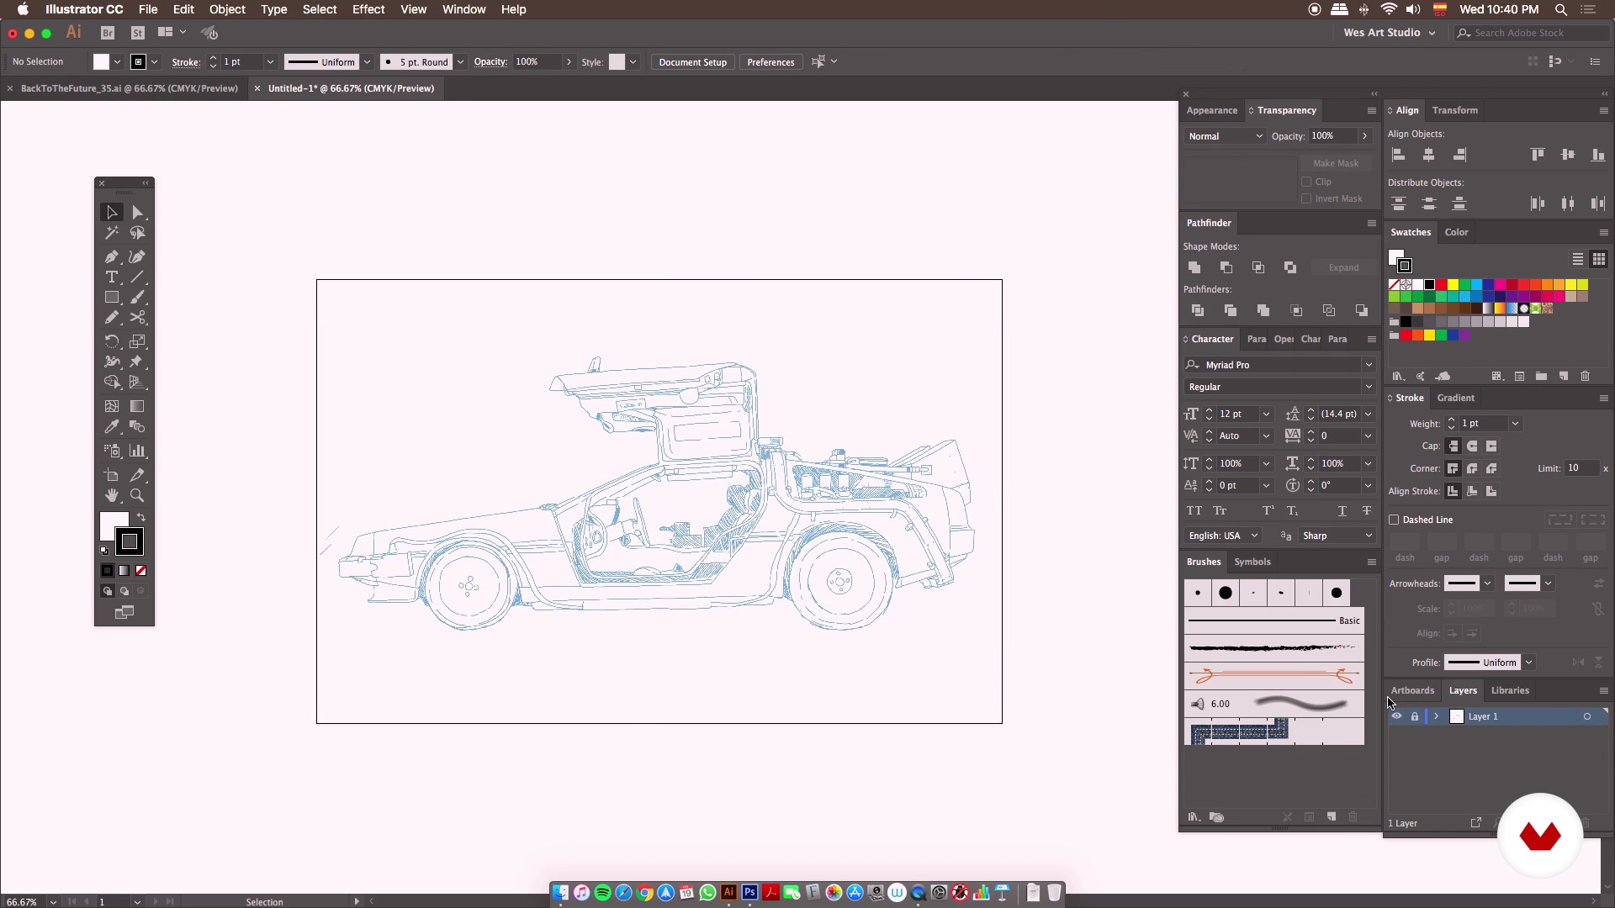This screenshot has width=1615, height=908.
Task: Select the Scale tool
Action: click(x=138, y=341)
